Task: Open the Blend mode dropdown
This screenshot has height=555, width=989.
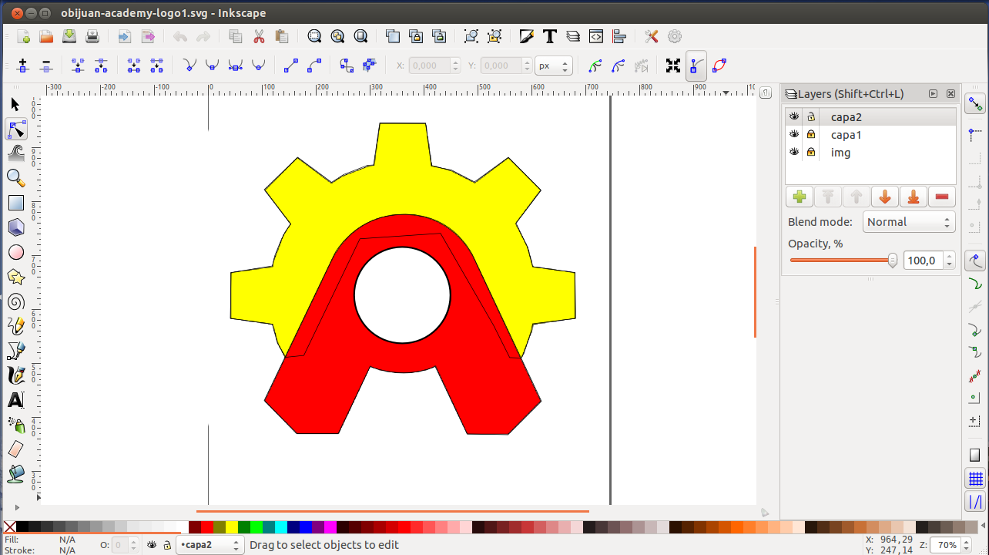Action: tap(909, 222)
